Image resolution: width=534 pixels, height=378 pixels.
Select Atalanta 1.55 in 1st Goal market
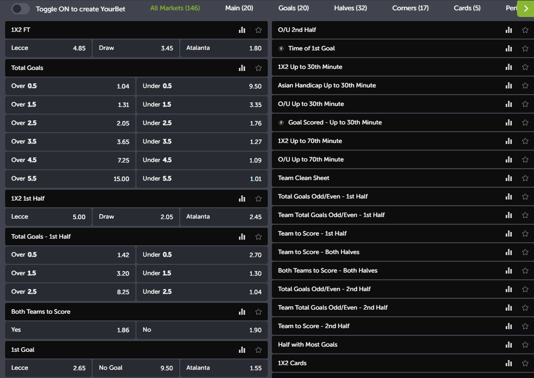(224, 368)
